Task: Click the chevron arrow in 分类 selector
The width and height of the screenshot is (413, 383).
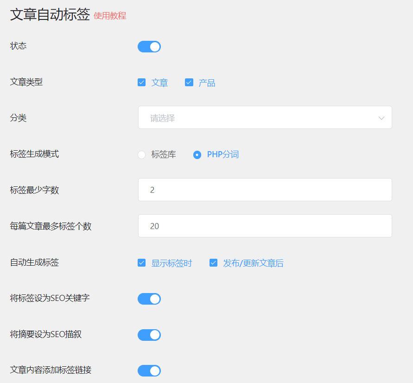Action: 381,118
